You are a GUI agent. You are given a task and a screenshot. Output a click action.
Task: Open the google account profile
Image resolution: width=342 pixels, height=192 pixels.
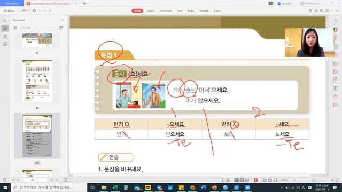[x=285, y=4]
